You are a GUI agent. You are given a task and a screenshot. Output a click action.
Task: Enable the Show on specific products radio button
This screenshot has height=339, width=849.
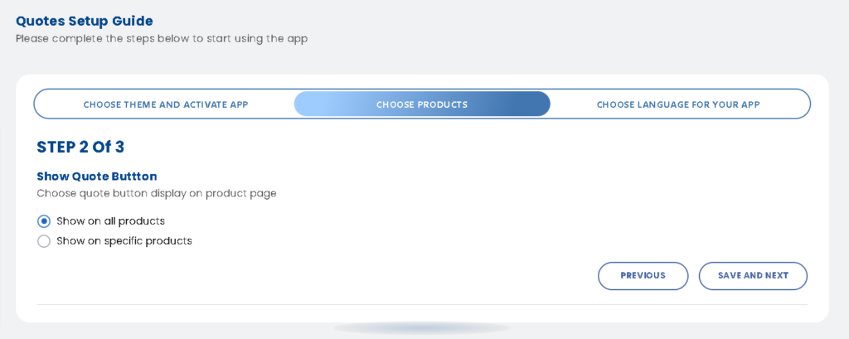coord(44,241)
